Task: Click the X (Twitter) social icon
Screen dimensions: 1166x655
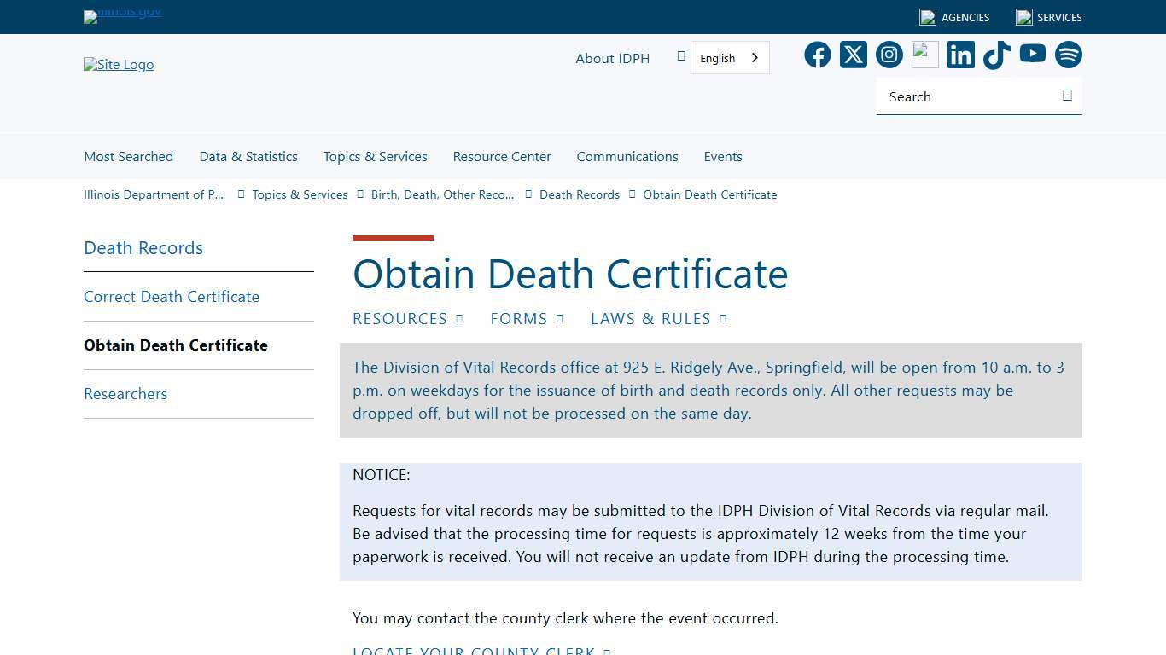Action: (x=853, y=55)
